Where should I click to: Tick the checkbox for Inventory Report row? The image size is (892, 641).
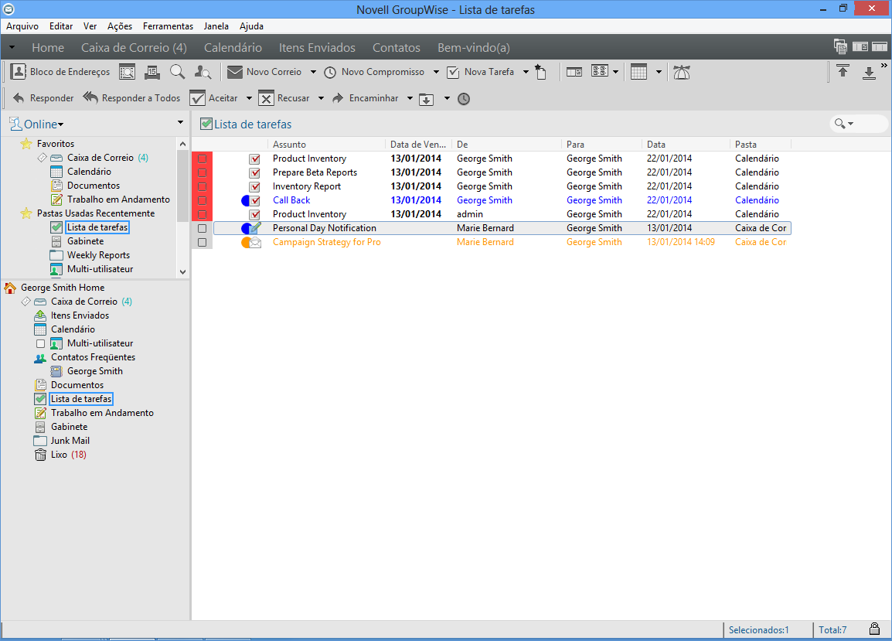[202, 186]
